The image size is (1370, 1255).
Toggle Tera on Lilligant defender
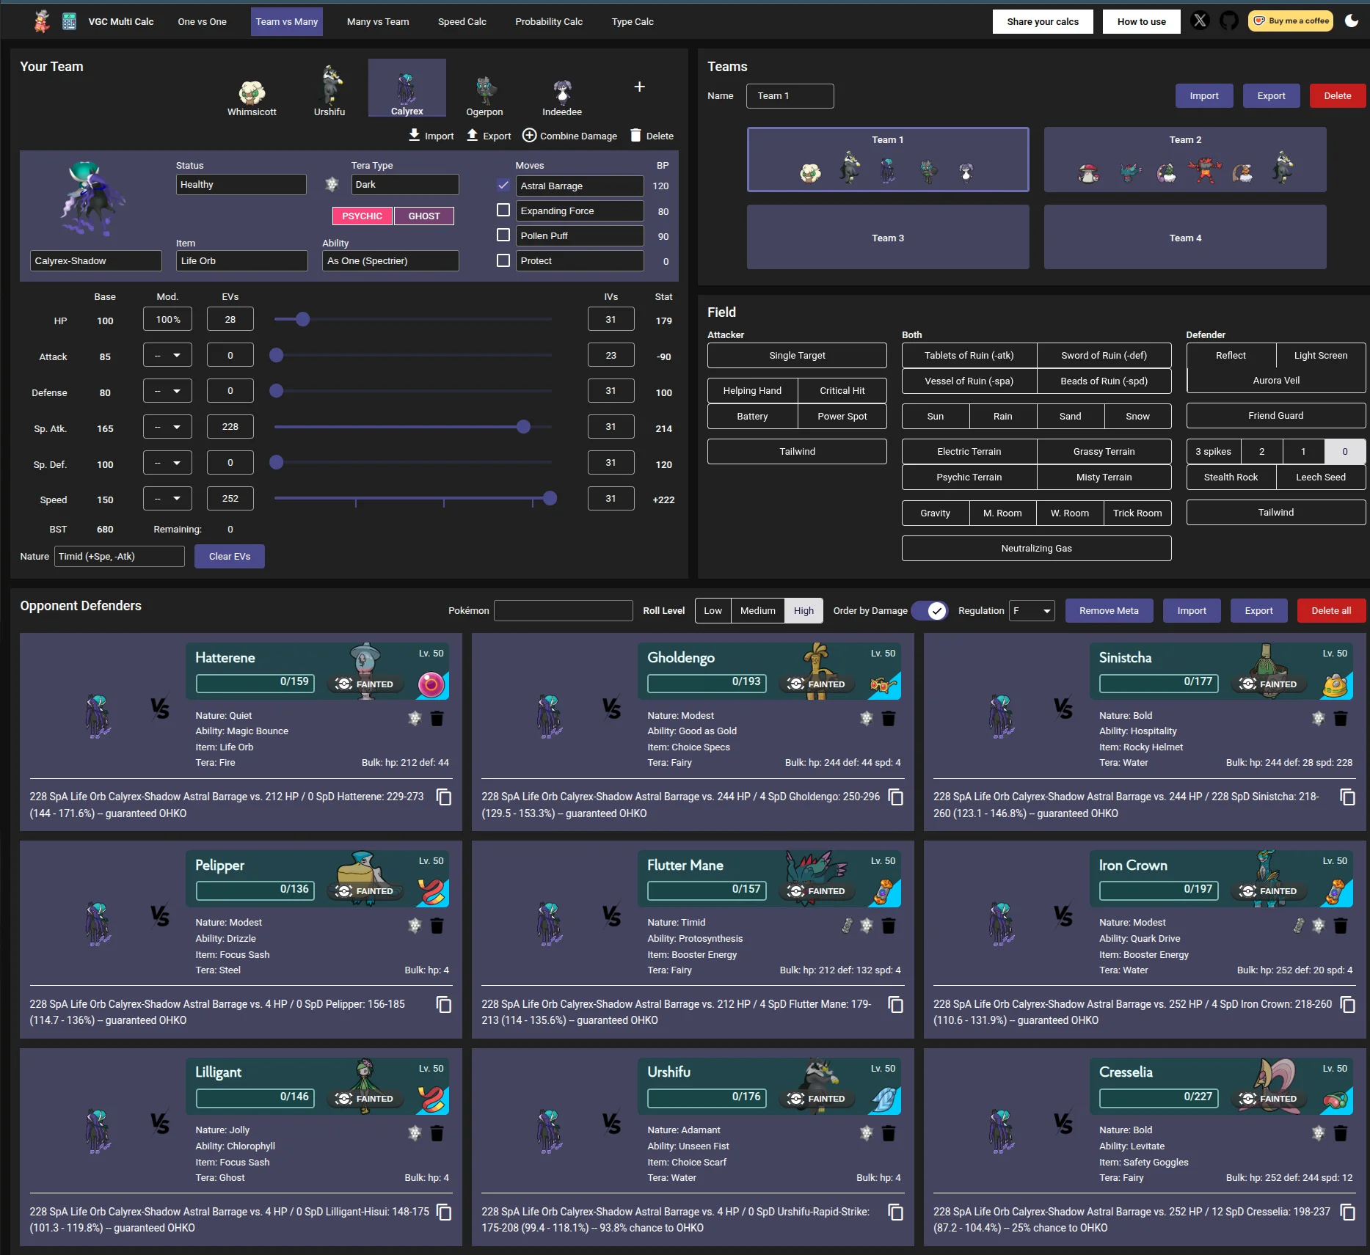coord(415,1133)
